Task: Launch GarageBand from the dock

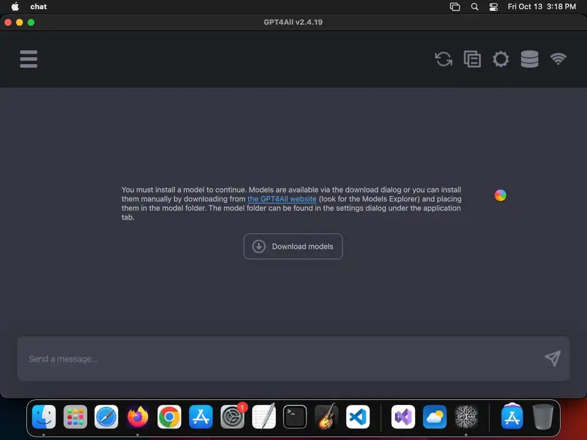Action: pyautogui.click(x=326, y=417)
